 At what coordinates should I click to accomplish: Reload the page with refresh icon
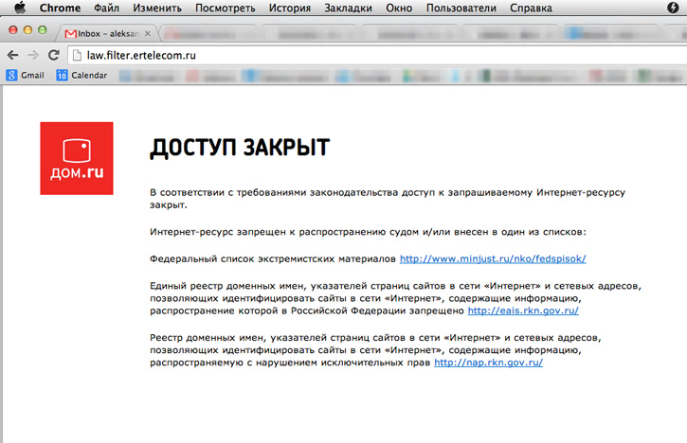coord(53,55)
